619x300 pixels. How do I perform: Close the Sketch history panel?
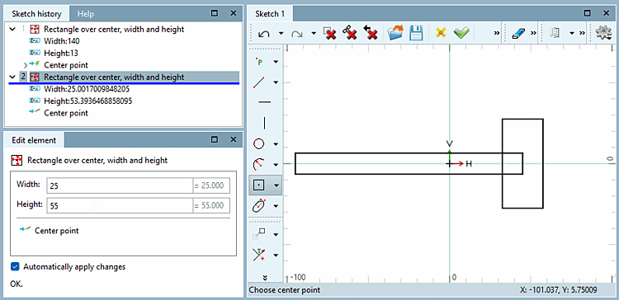pos(234,13)
